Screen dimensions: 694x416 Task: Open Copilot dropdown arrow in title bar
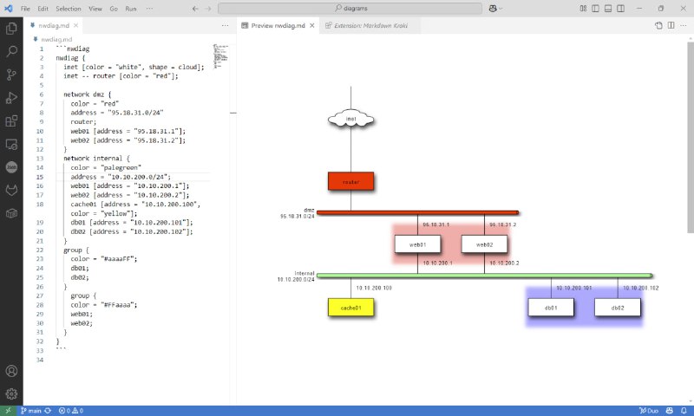click(501, 9)
